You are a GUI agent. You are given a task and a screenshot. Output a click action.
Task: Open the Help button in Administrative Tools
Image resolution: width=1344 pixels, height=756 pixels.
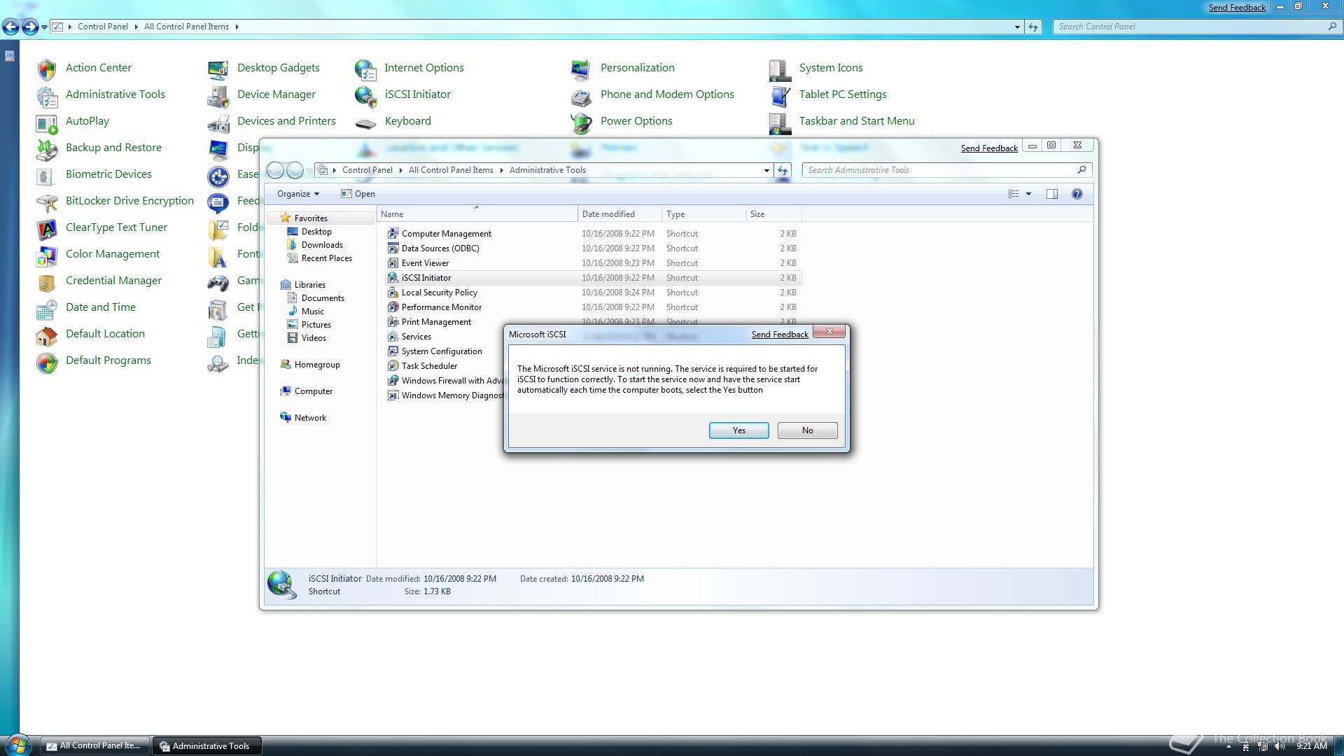coord(1077,194)
